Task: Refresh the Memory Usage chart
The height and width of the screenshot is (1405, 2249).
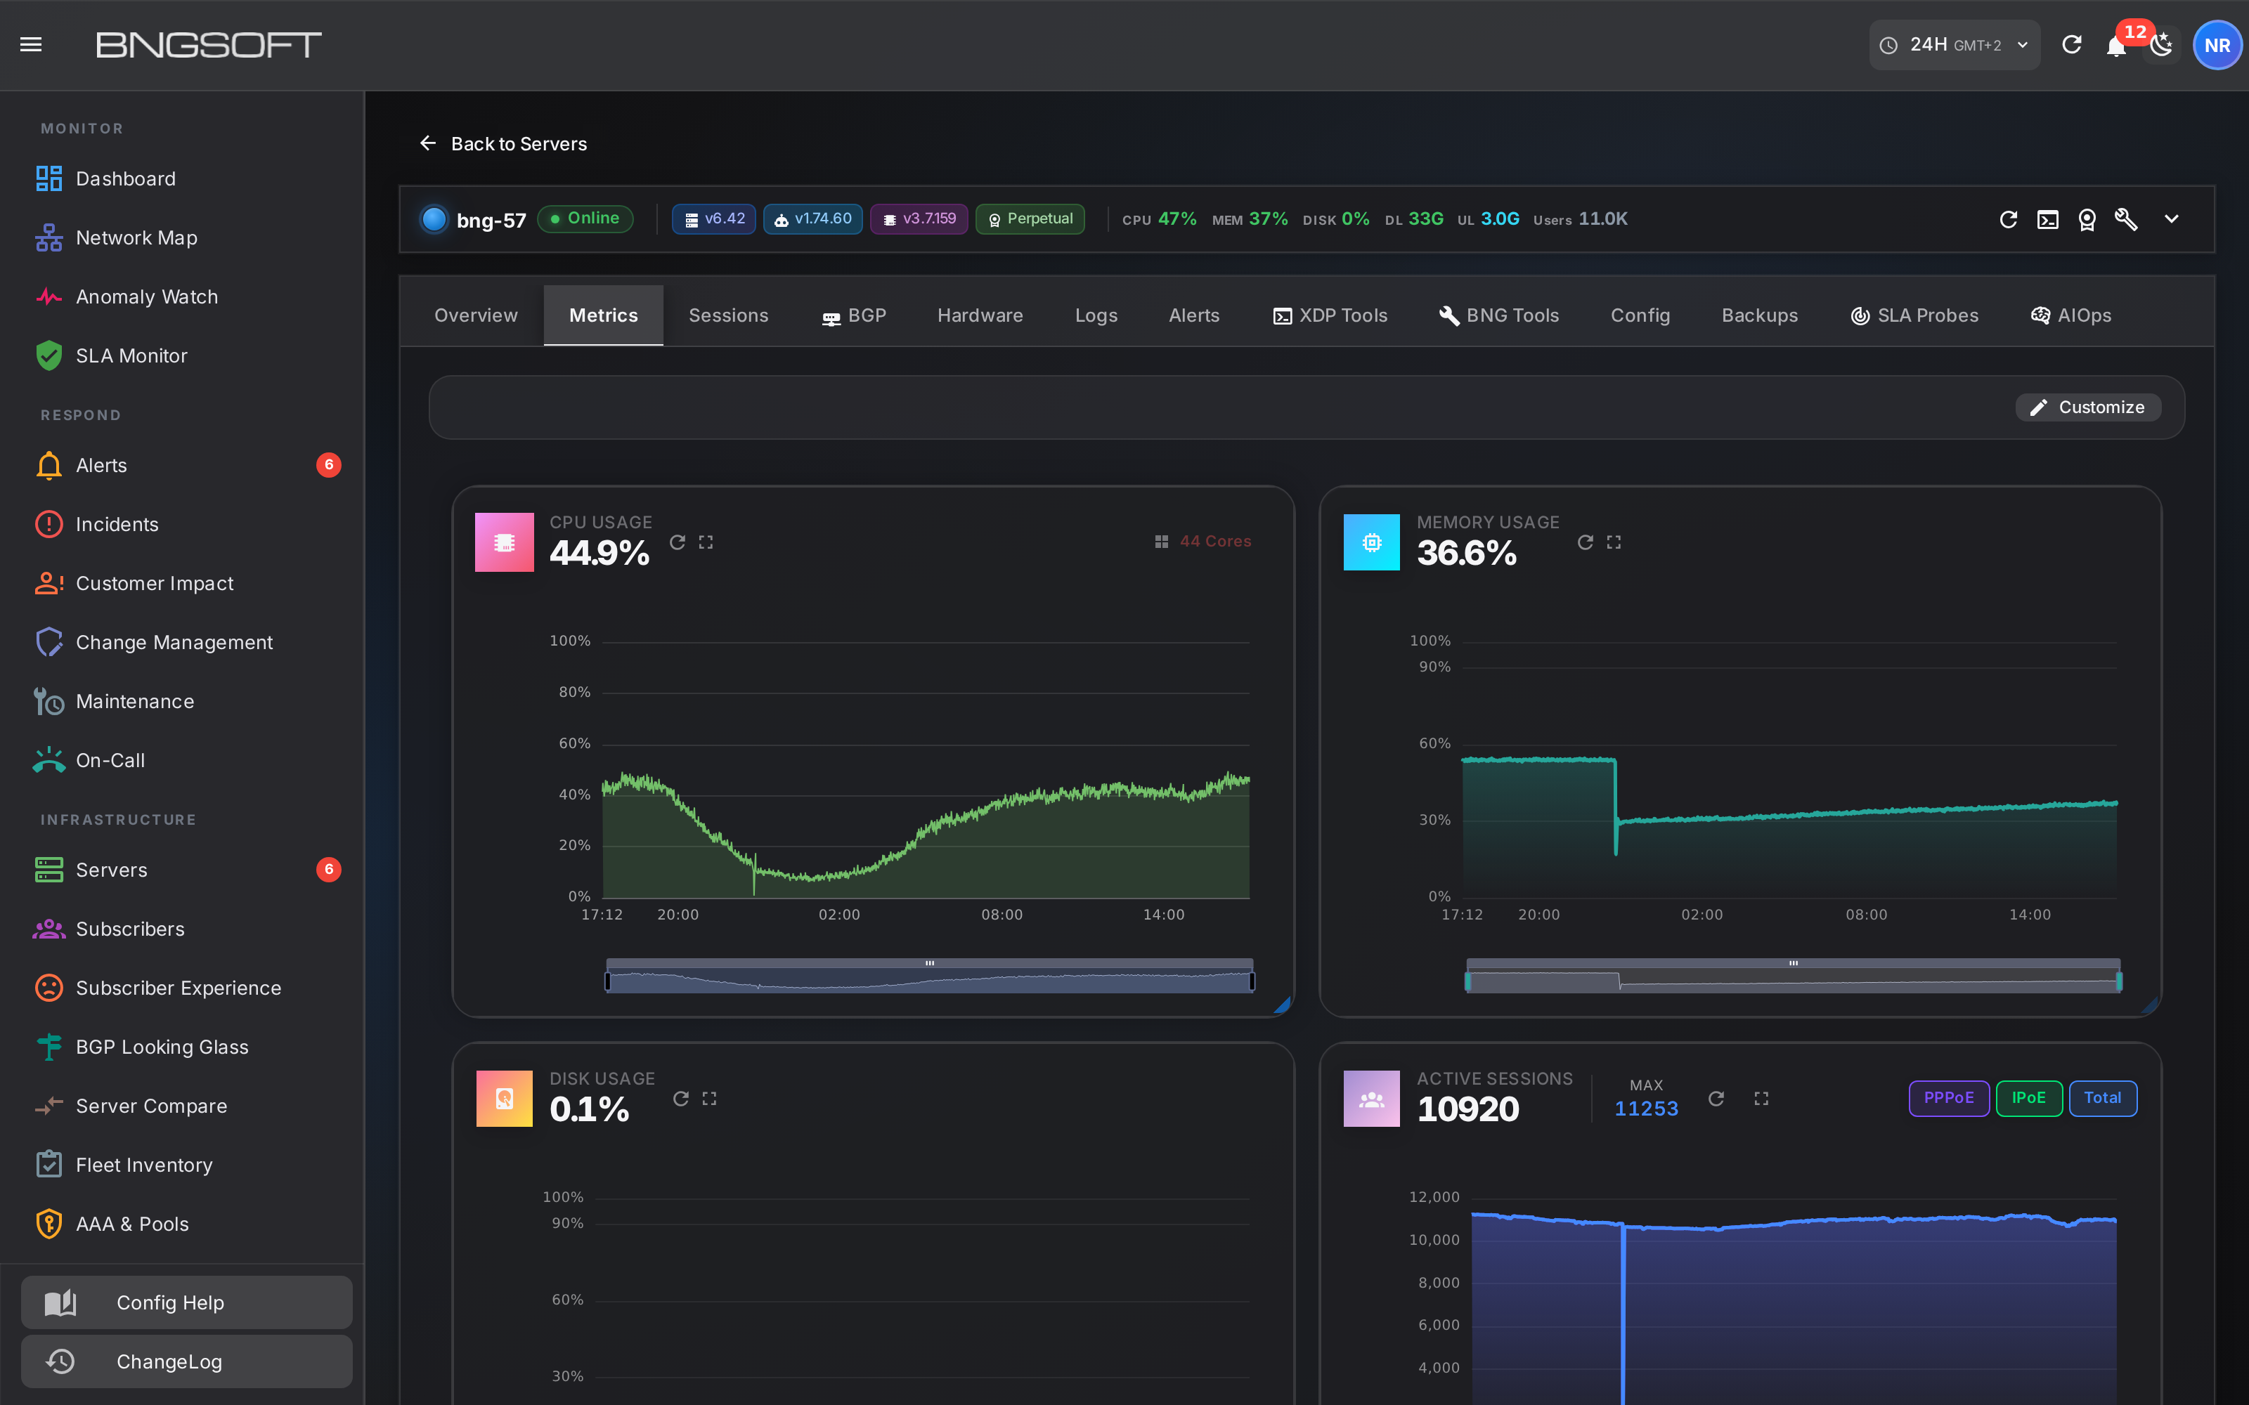Action: coord(1586,542)
